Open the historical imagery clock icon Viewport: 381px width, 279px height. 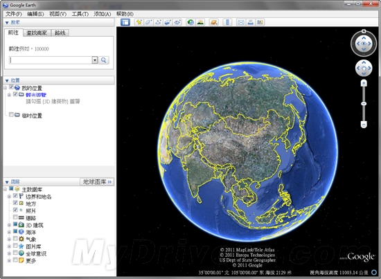190,22
